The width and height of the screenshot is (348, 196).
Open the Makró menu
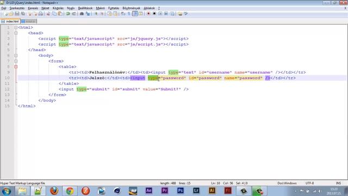(x=100, y=8)
